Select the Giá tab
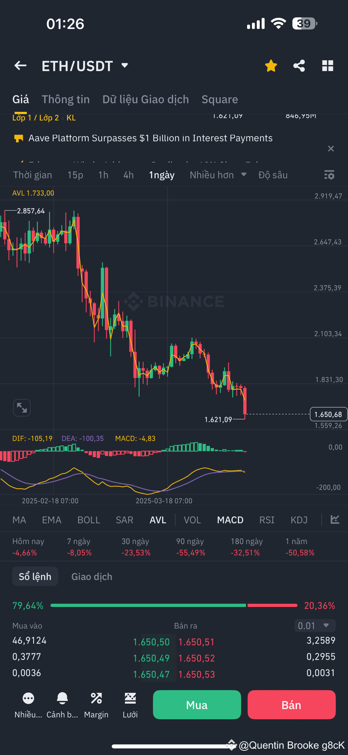This screenshot has height=755, width=348. click(21, 99)
